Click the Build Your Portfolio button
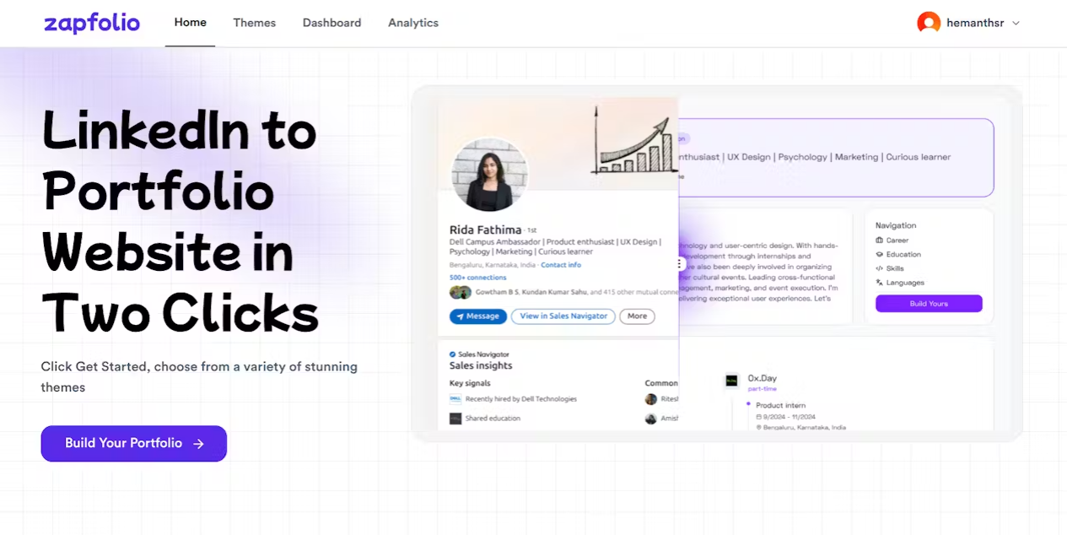The image size is (1067, 535). click(134, 443)
